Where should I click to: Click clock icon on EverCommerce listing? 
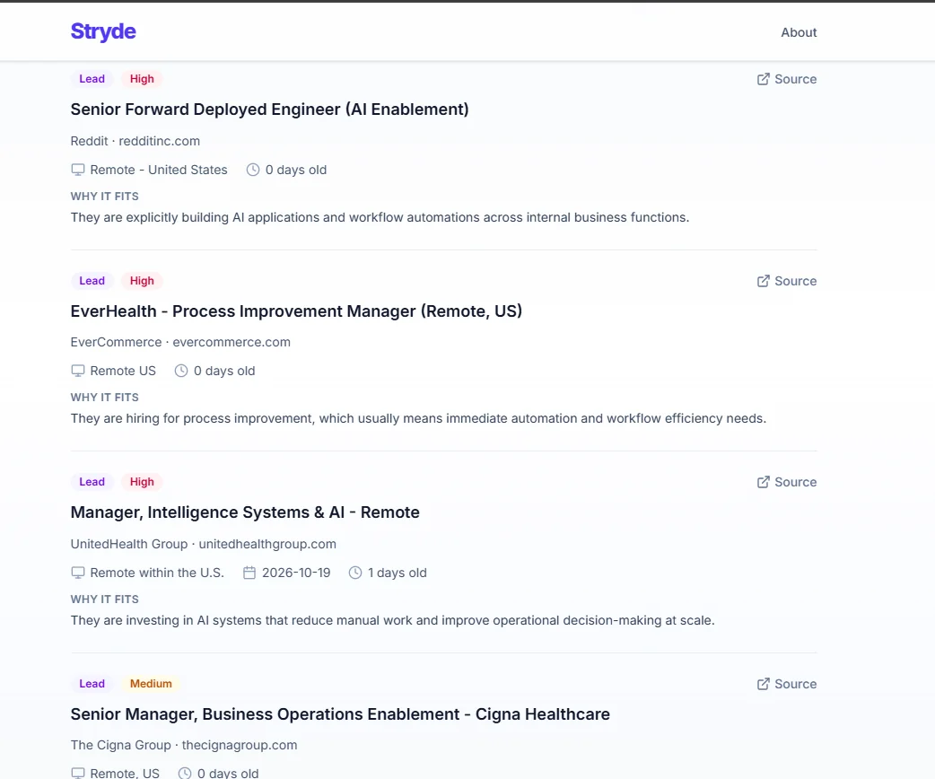181,371
